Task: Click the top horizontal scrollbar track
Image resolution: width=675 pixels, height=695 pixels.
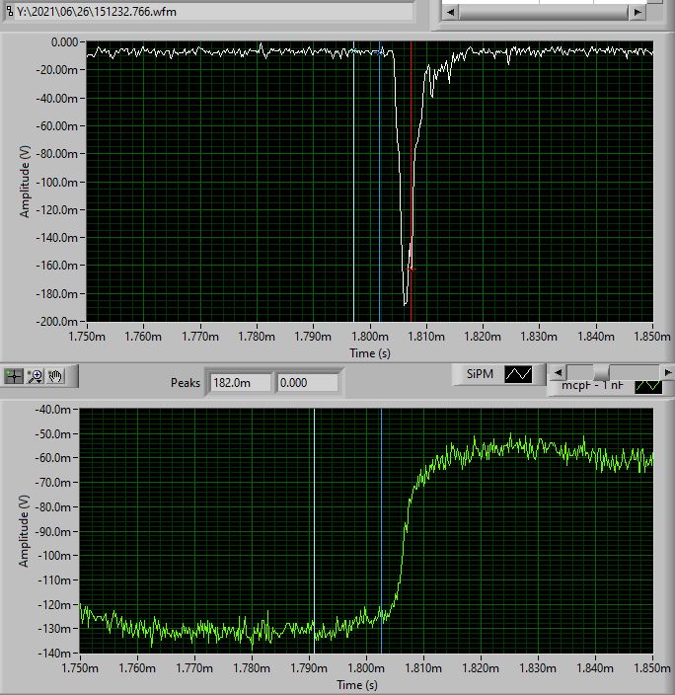Action: click(544, 12)
